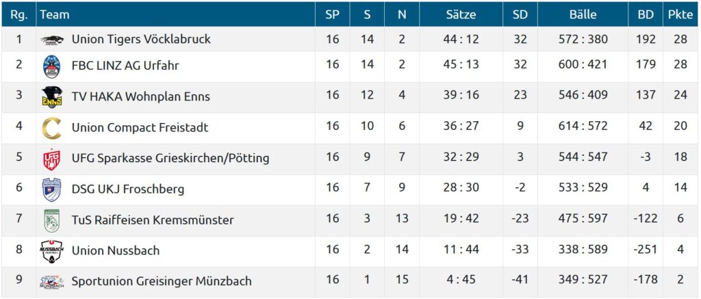The image size is (701, 299).
Task: Click the Union Tigers Vöcklabruck team logo
Action: [52, 40]
